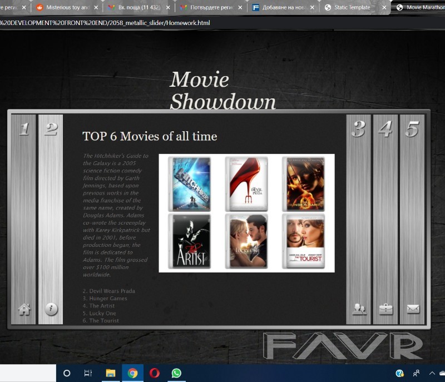Image resolution: width=445 pixels, height=382 pixels.
Task: Open Opera browser from the taskbar
Action: [x=155, y=373]
